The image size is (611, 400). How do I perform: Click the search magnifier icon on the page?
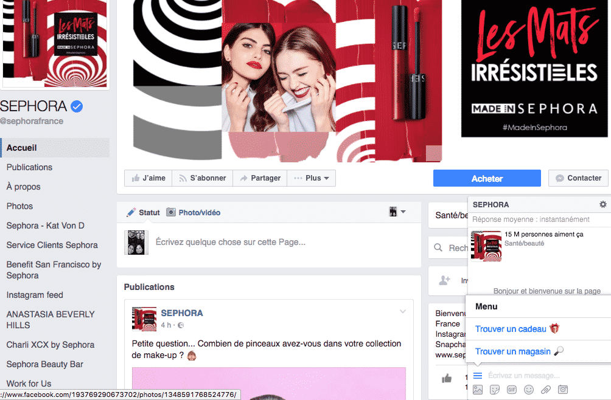[x=438, y=248]
